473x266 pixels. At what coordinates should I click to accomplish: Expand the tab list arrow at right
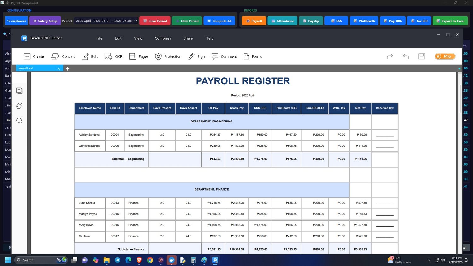click(459, 68)
